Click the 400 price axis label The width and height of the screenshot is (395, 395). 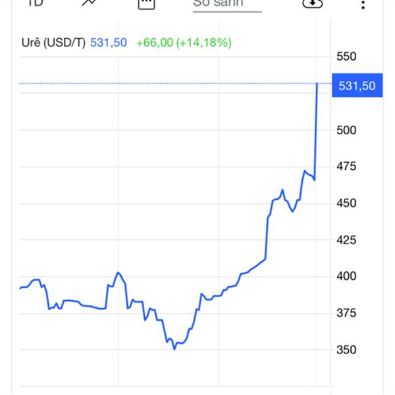[x=346, y=276]
